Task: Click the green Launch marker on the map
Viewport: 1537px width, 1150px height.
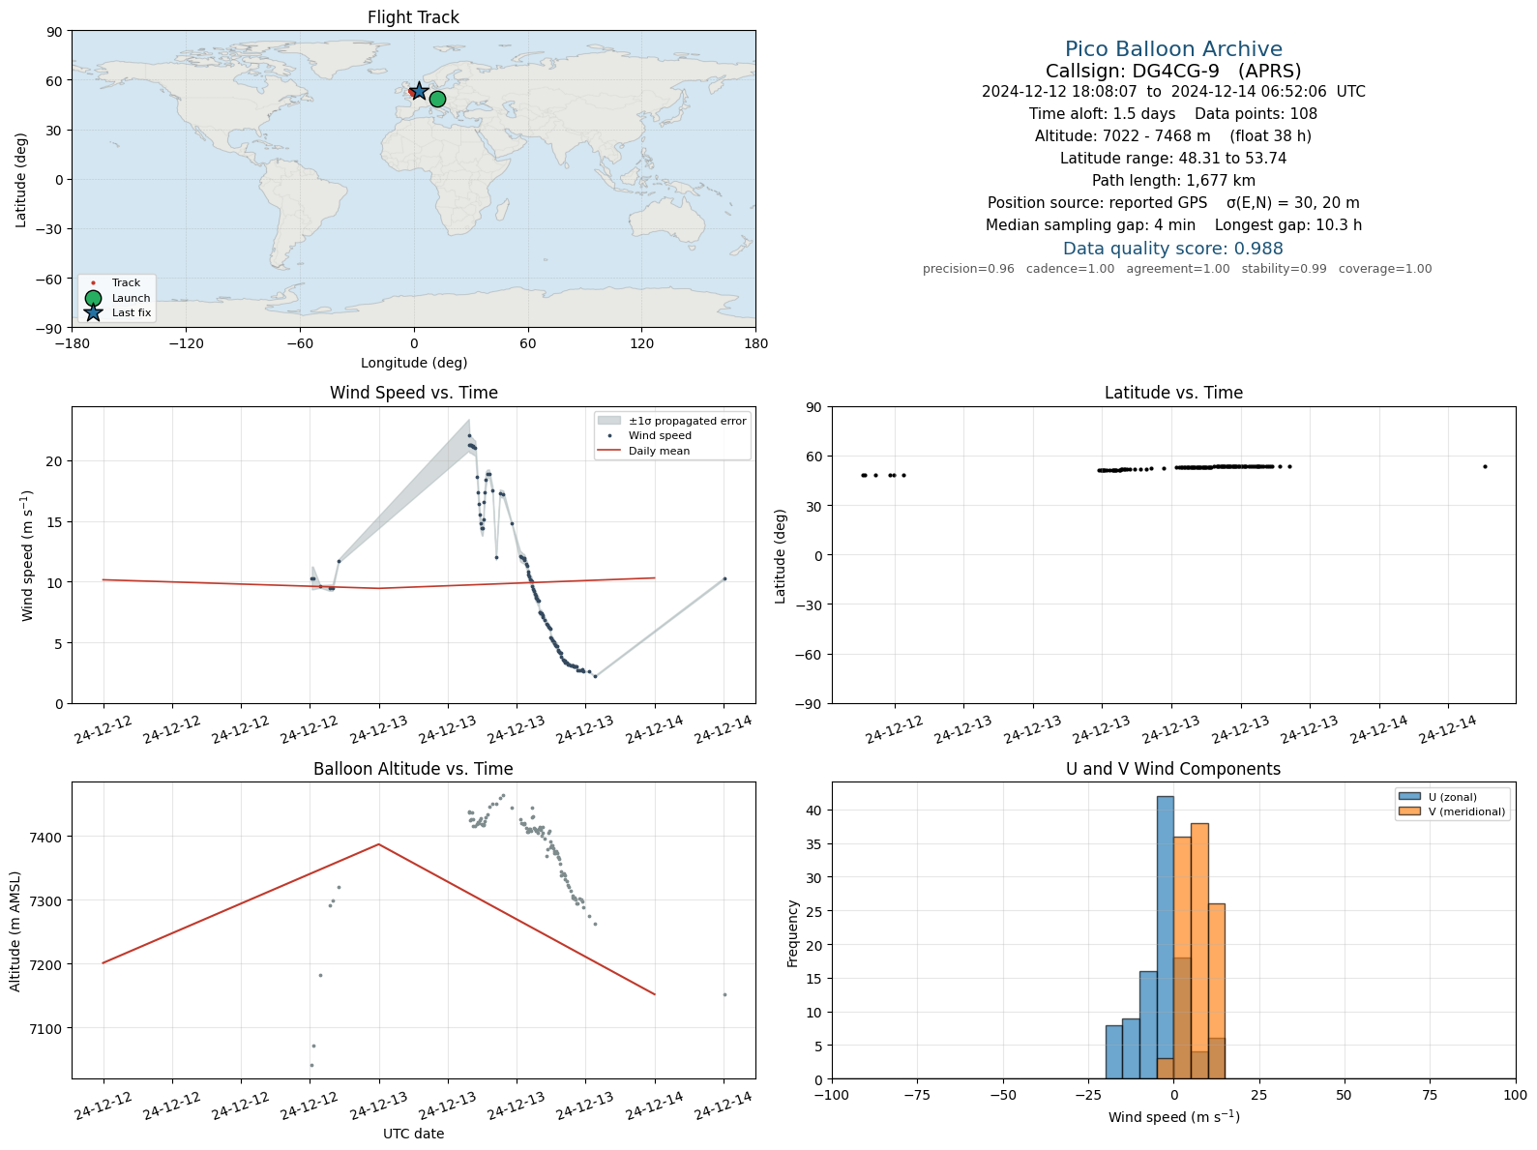Action: (437, 99)
